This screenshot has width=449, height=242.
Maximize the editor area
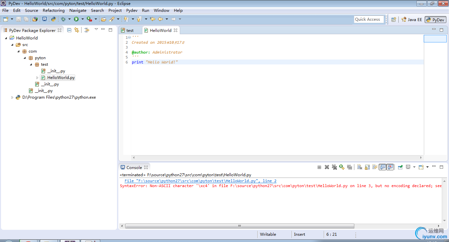441,30
